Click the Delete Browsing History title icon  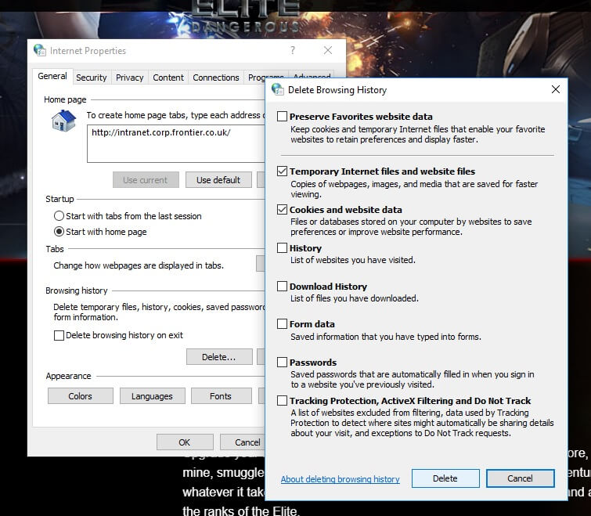coord(278,90)
